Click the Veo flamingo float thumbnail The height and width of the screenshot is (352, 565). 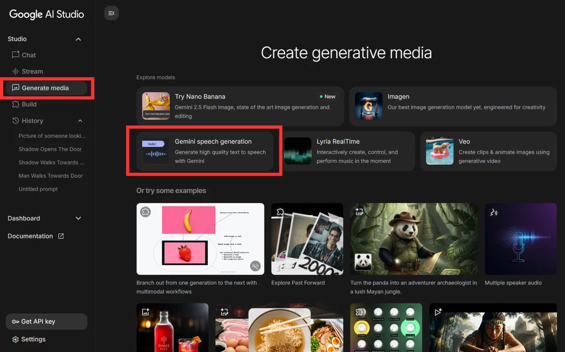[440, 151]
